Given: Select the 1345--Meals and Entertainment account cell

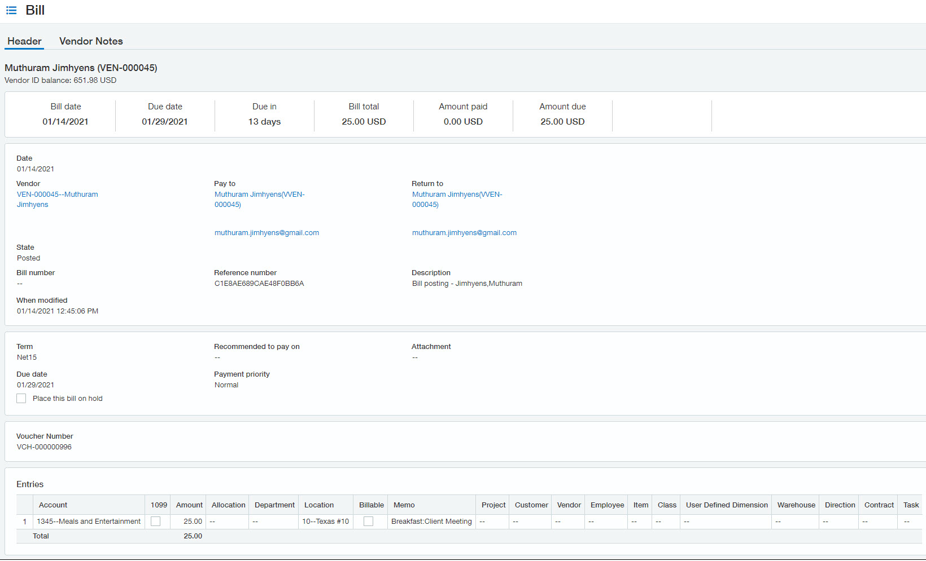Looking at the screenshot, I should [x=89, y=522].
